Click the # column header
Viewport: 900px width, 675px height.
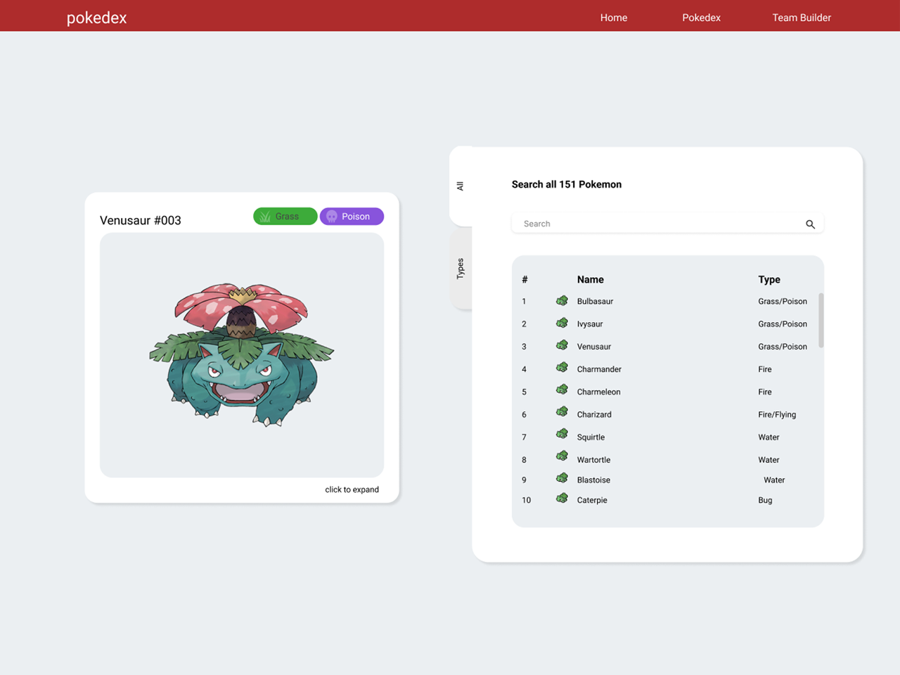tap(525, 279)
